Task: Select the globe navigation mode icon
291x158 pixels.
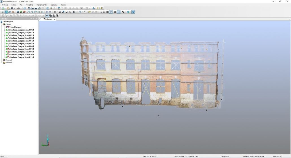Action: pyautogui.click(x=6, y=12)
